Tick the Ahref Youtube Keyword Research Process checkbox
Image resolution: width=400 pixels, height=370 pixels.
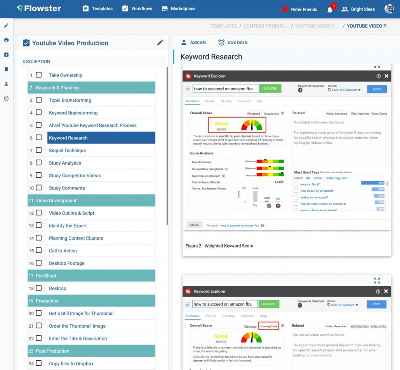pyautogui.click(x=39, y=125)
